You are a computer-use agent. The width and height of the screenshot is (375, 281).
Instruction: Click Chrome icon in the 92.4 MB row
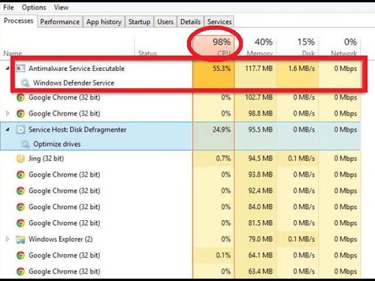click(21, 191)
